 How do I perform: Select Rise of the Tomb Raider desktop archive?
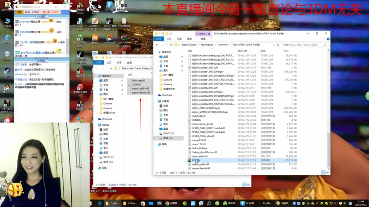124,41
